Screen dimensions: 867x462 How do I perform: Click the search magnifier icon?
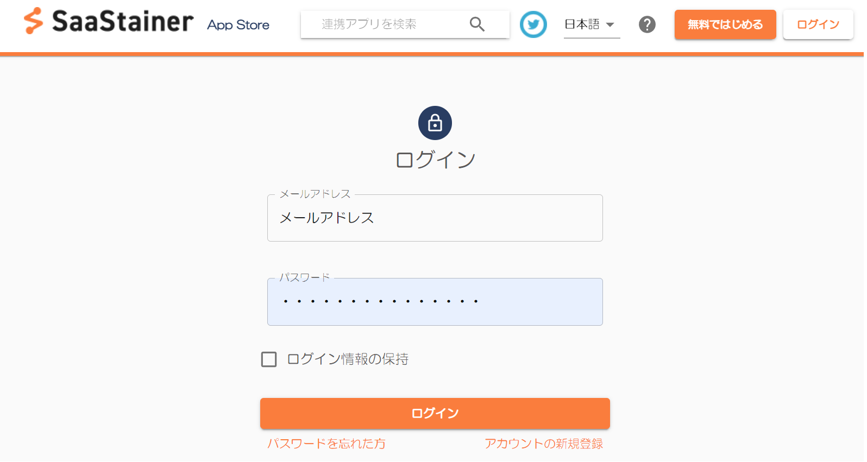[x=477, y=24]
